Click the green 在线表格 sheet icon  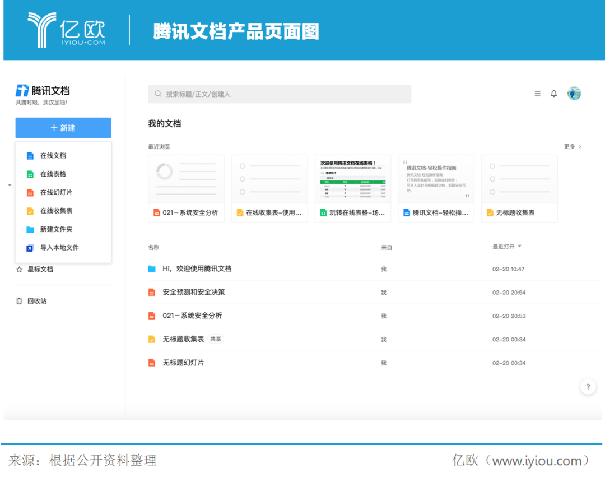[30, 174]
